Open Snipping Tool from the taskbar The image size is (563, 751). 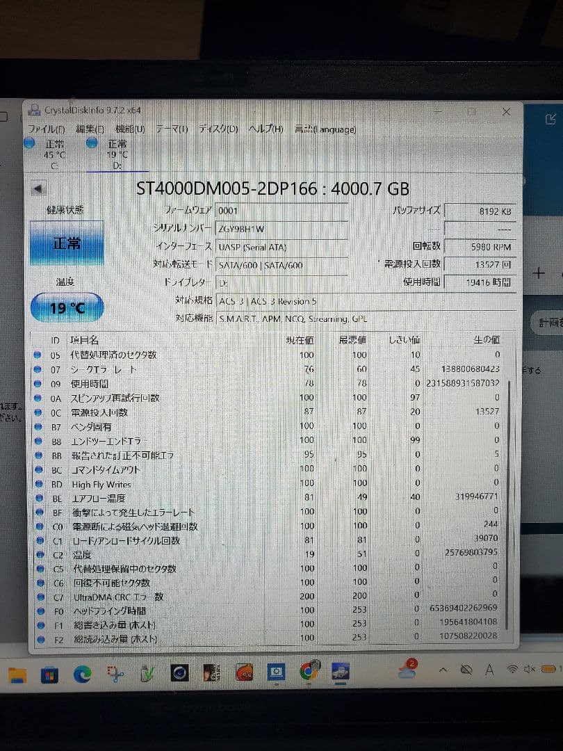point(115,674)
